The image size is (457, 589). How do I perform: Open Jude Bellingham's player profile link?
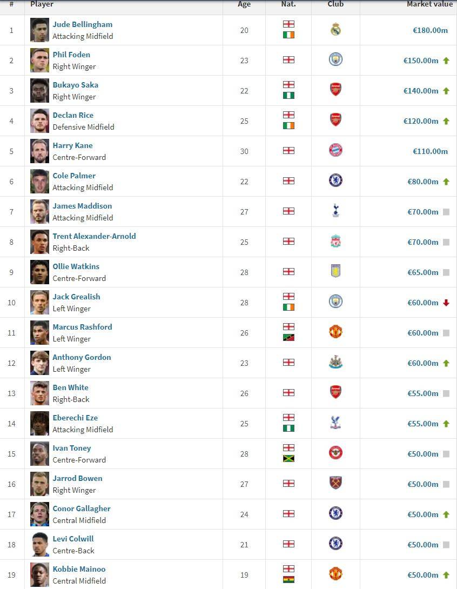click(82, 24)
